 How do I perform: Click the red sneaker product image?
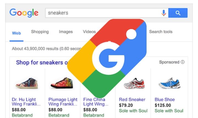pos(134,82)
